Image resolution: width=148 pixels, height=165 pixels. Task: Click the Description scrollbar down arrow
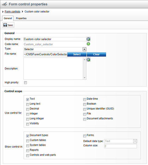point(85,78)
